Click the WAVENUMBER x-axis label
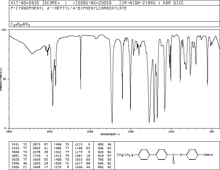 tap(111, 134)
